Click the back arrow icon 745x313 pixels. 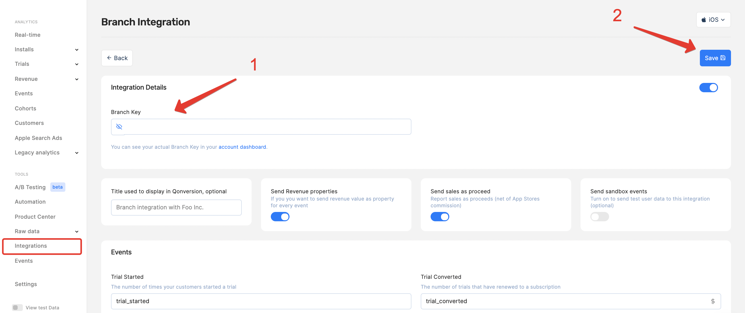click(x=109, y=58)
